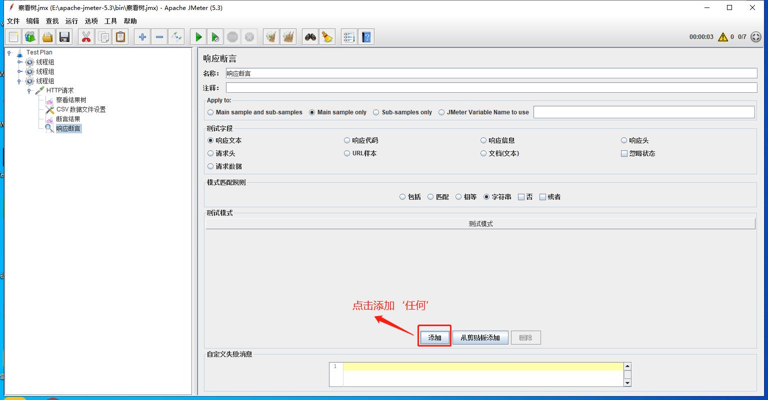Collapse all nodes with minus icon
The image size is (768, 400).
click(159, 37)
